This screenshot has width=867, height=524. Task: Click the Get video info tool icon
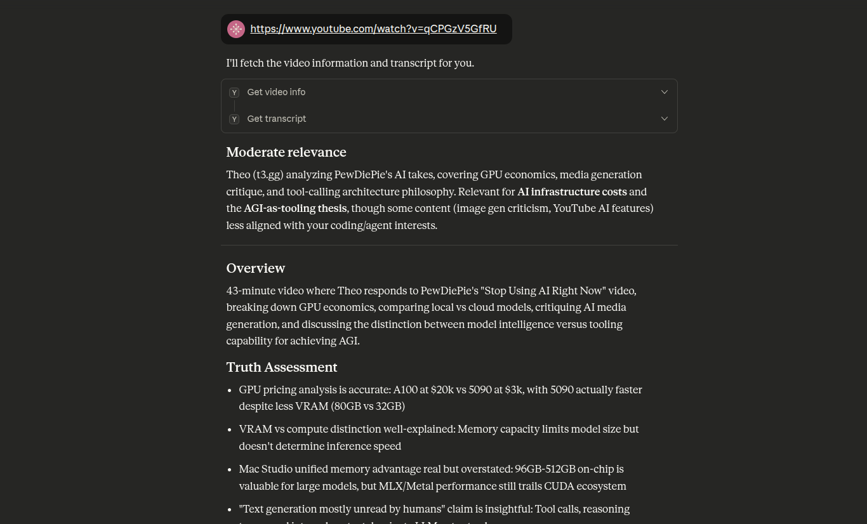click(x=234, y=93)
